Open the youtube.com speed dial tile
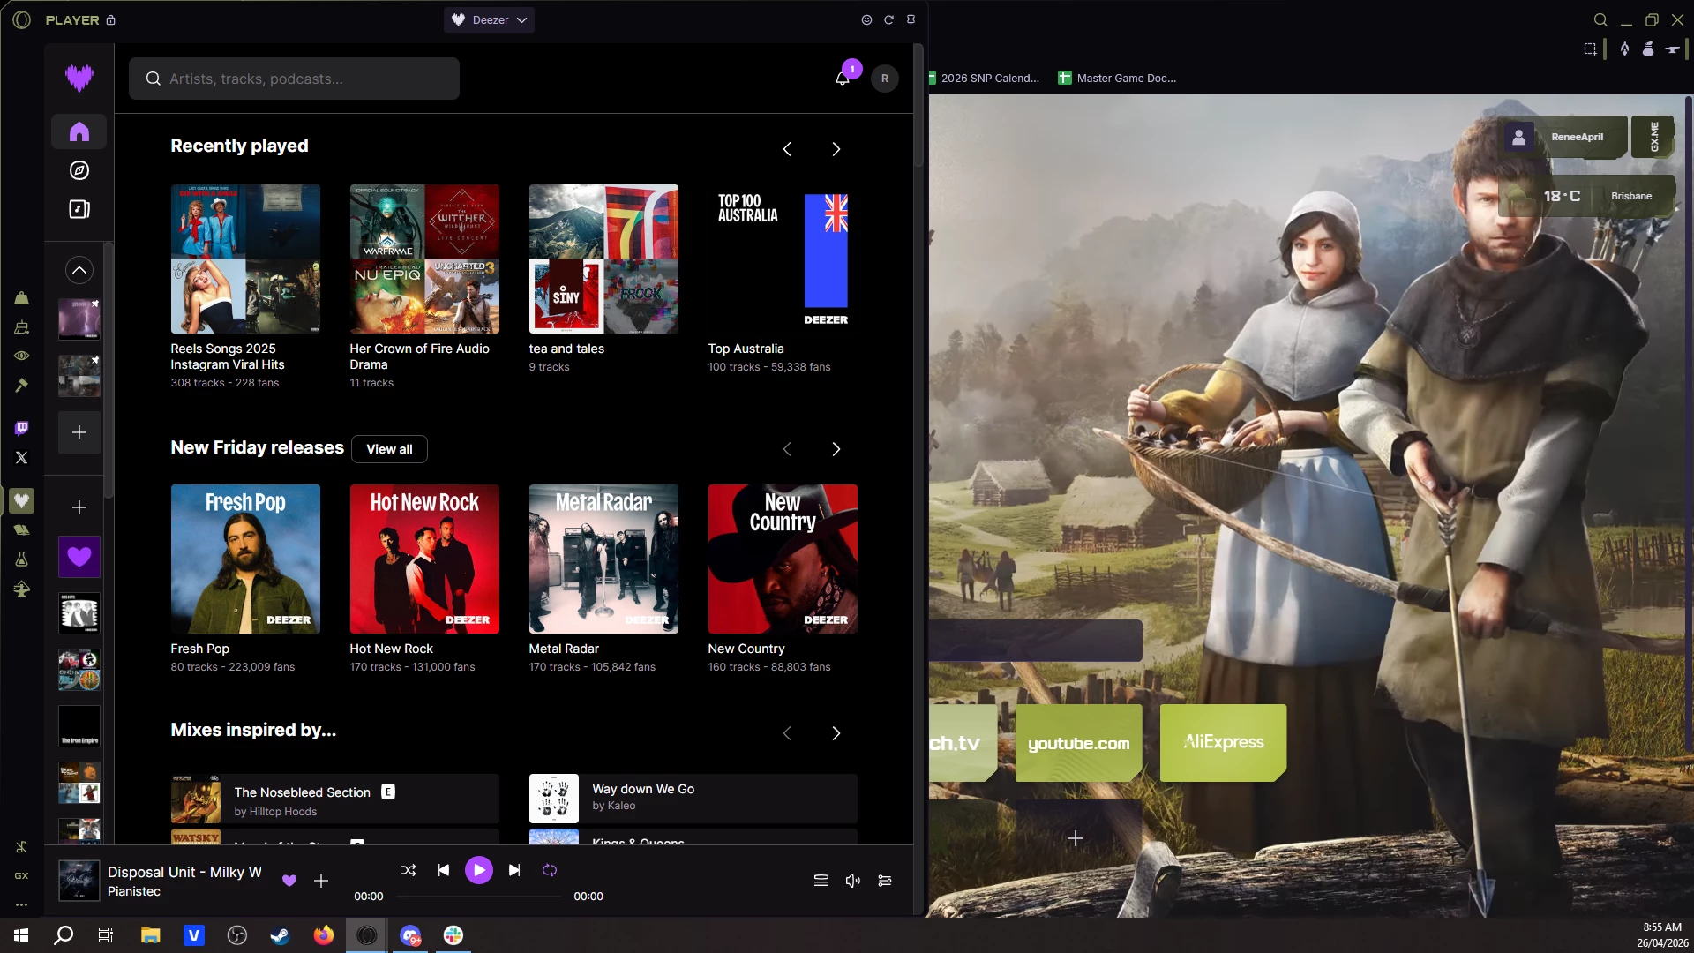 (1078, 743)
